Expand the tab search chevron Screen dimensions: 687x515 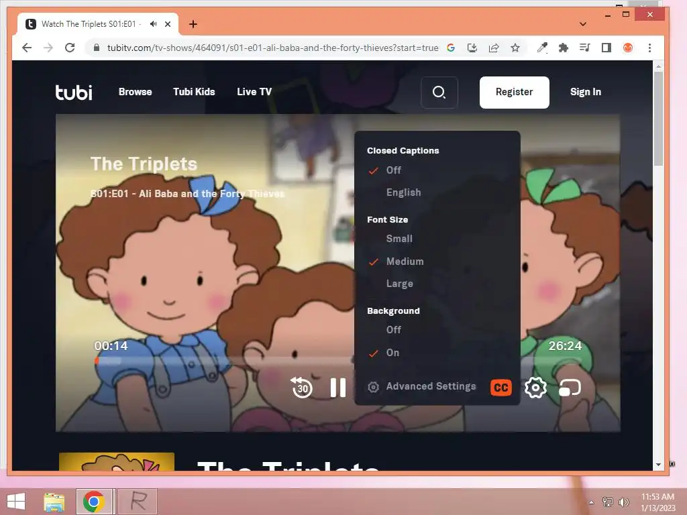583,24
